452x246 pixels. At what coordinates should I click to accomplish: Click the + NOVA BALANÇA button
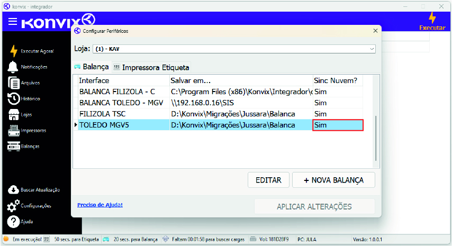333,180
